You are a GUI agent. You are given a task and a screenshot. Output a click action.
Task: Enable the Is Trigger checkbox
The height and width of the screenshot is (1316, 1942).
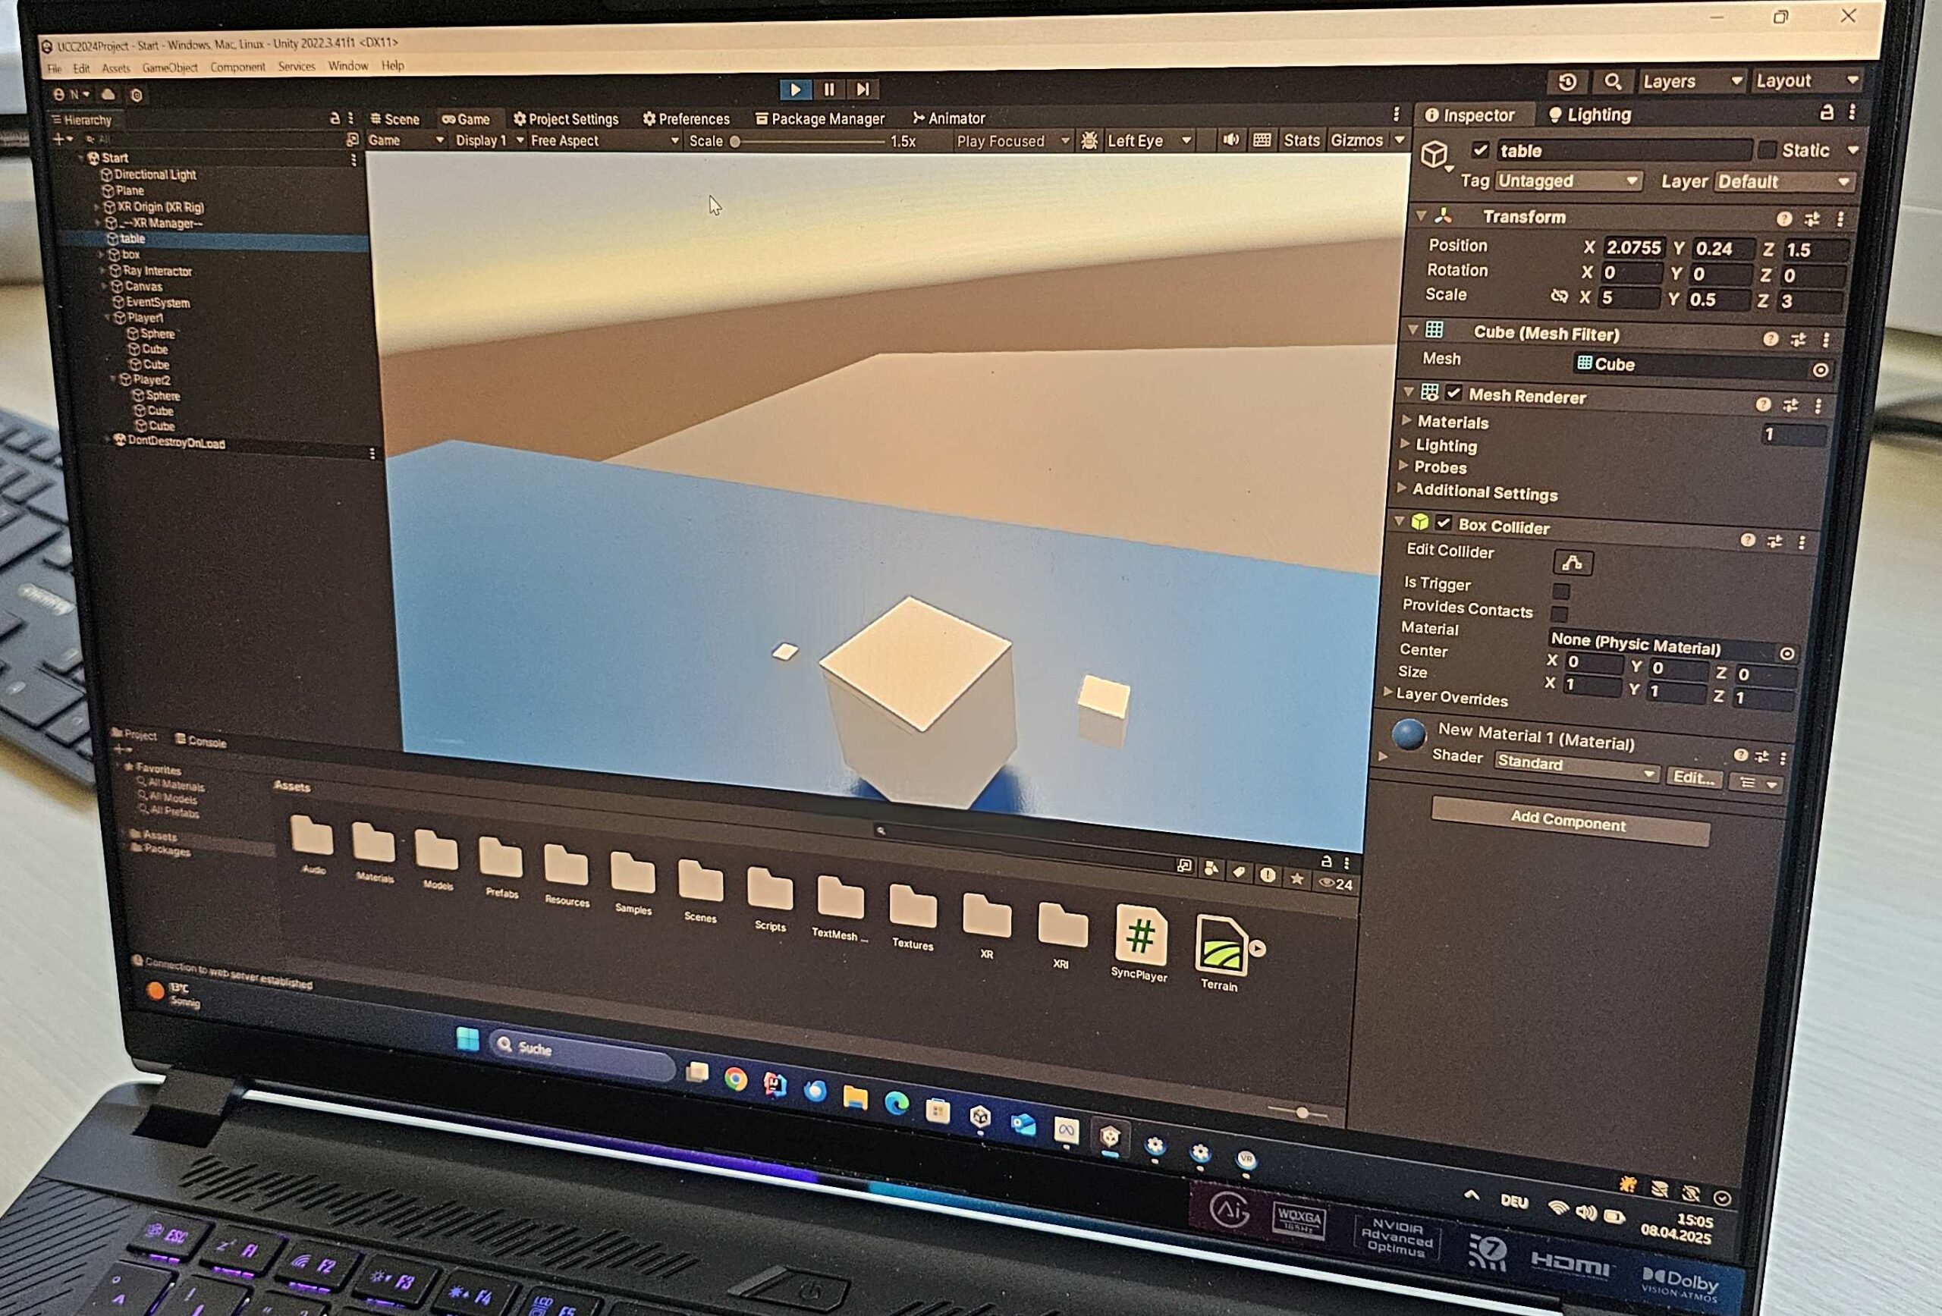1560,592
